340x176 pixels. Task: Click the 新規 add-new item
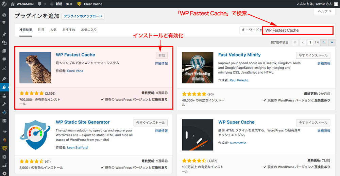click(x=56, y=4)
